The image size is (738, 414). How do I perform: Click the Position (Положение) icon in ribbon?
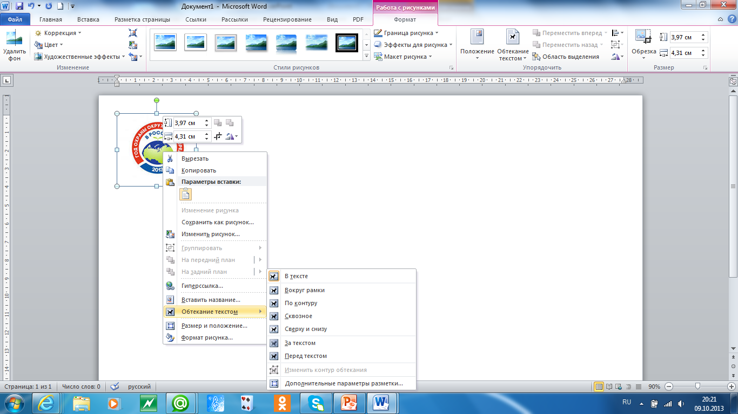[477, 38]
